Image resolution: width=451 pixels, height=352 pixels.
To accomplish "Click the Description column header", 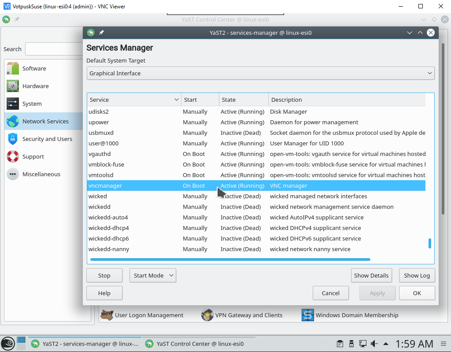I will 347,100.
